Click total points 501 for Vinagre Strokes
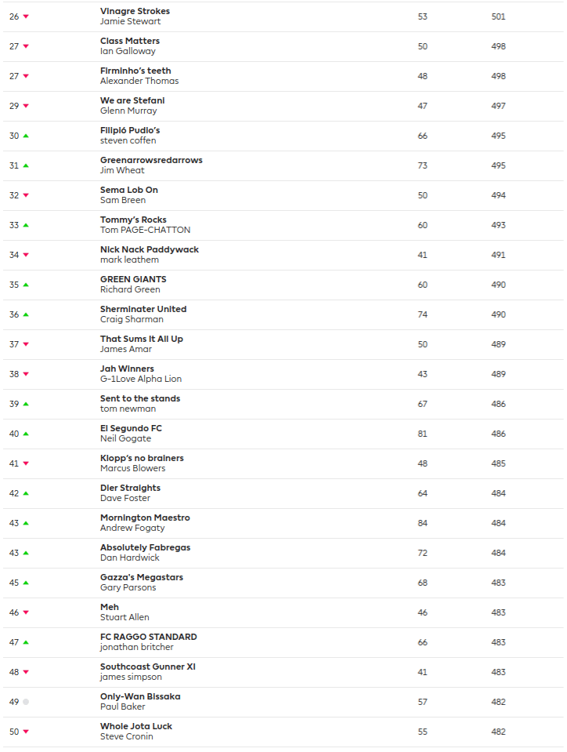The width and height of the screenshot is (567, 752). pos(498,16)
